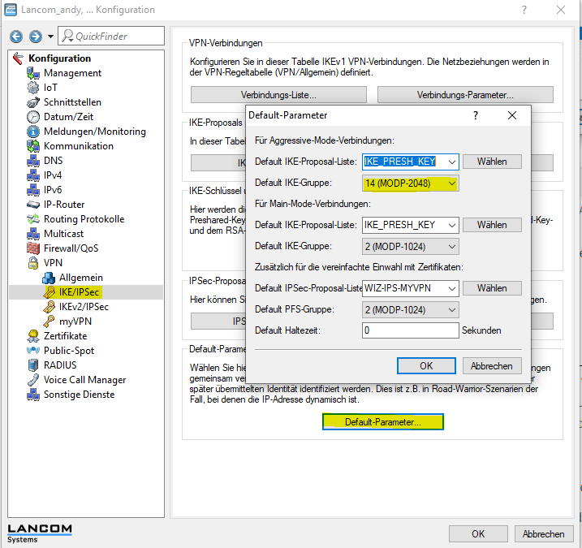Click the forward navigation arrow icon
This screenshot has height=548, width=582.
pos(35,37)
